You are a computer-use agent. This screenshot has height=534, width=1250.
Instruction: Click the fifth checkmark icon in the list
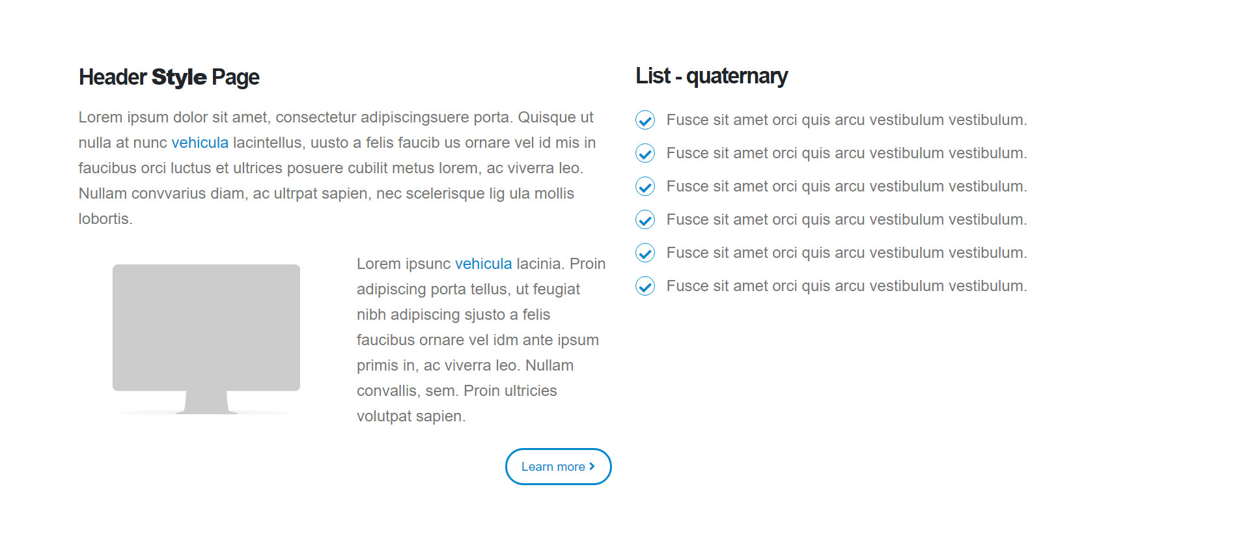(x=645, y=253)
